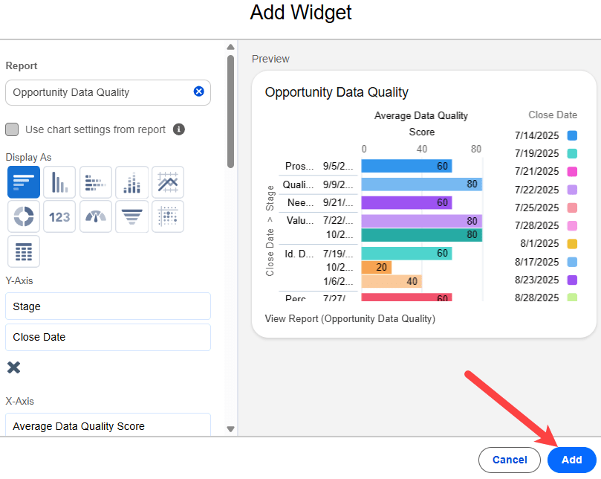Choose the stacked horizontal bar chart icon
This screenshot has width=601, height=479.
coord(96,182)
